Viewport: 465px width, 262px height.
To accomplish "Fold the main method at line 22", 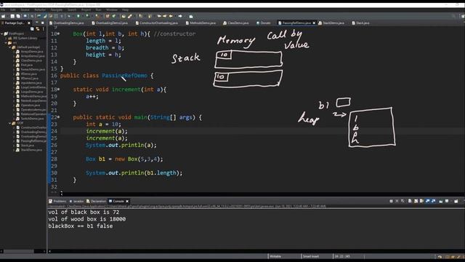I will (x=58, y=117).
